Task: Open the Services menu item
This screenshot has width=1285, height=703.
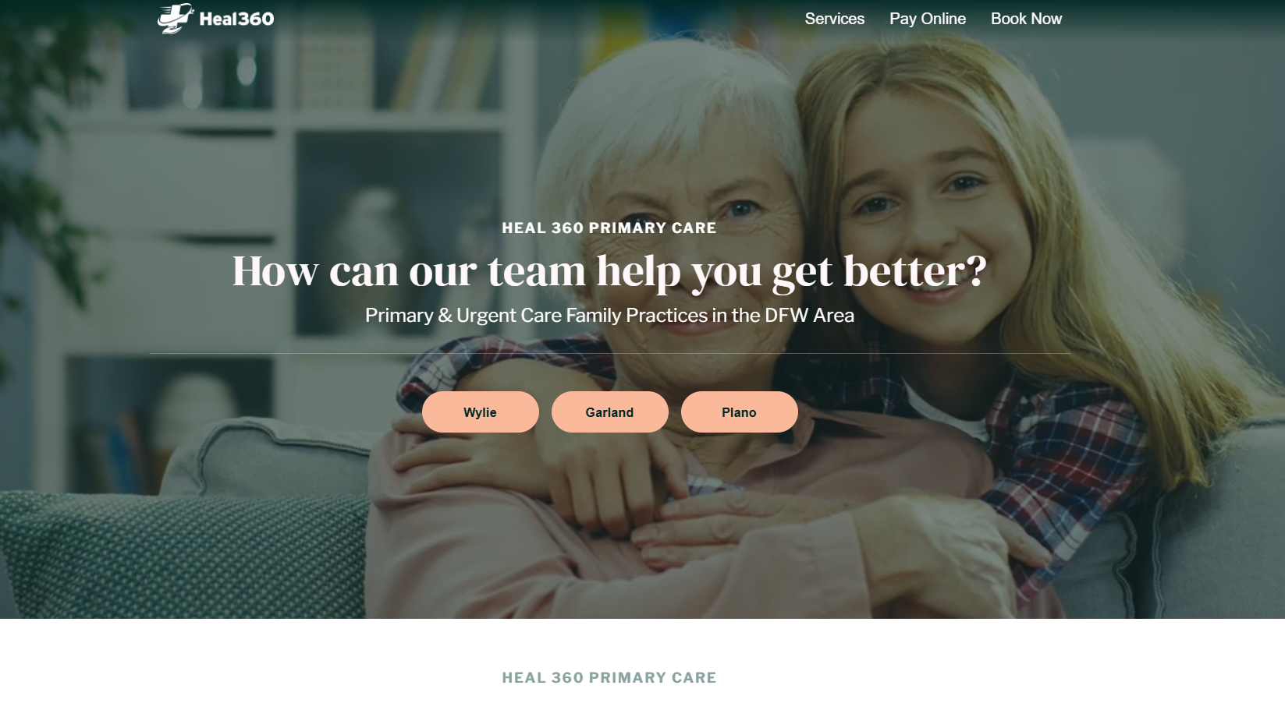Action: coord(834,19)
